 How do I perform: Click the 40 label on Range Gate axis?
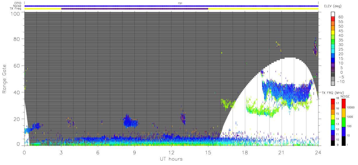[x=17, y=92]
